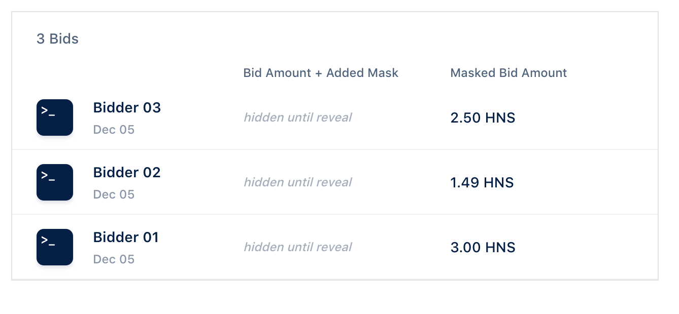679x314 pixels.
Task: Click the 1.49 HNS masked amount
Action: (x=482, y=183)
